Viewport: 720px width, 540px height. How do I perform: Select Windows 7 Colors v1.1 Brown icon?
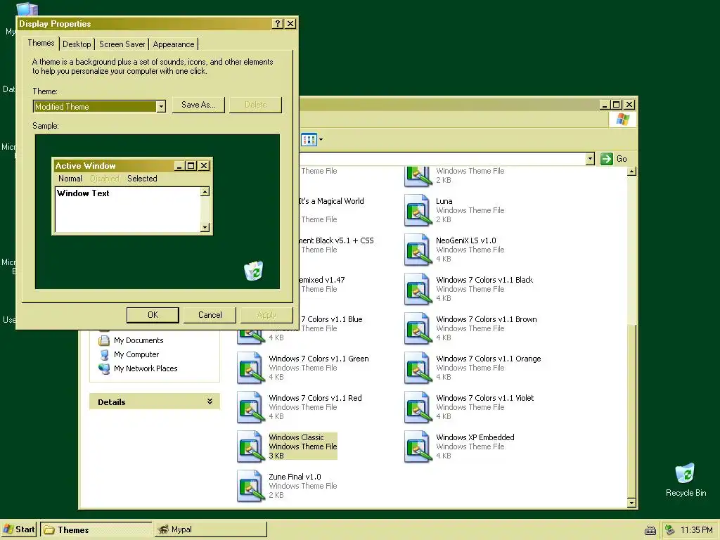[418, 329]
